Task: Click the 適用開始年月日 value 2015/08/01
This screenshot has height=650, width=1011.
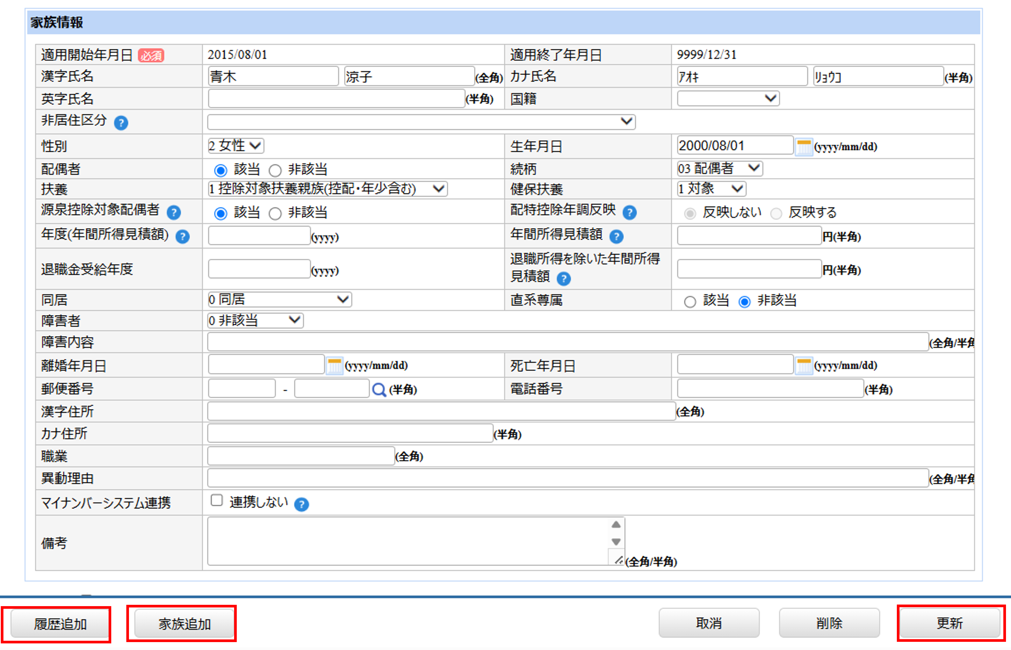Action: pyautogui.click(x=237, y=55)
